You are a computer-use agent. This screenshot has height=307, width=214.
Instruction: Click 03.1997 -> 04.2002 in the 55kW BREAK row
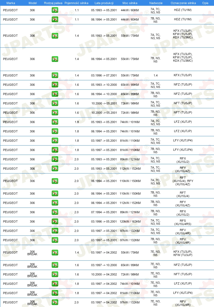pos(104,252)
